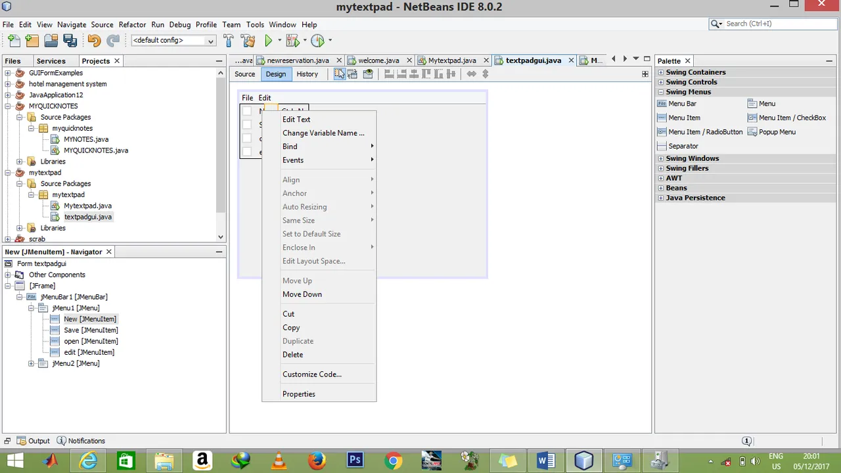Click the New Project toolbar icon
This screenshot has width=841, height=473.
point(32,41)
